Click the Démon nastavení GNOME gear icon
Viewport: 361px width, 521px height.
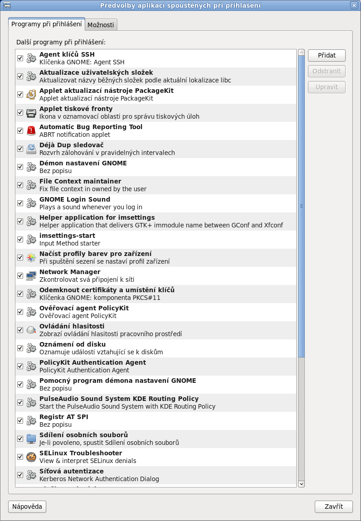click(31, 167)
